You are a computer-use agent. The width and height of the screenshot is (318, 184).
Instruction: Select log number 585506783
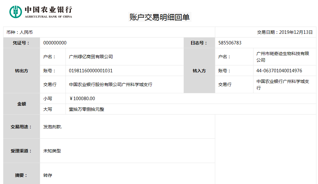(230, 43)
